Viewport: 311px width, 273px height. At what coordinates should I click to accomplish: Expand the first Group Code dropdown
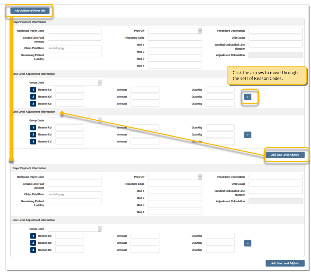[74, 82]
